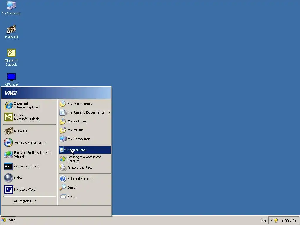
Task: Click the Search magnifying glass icon
Action: tap(63, 187)
